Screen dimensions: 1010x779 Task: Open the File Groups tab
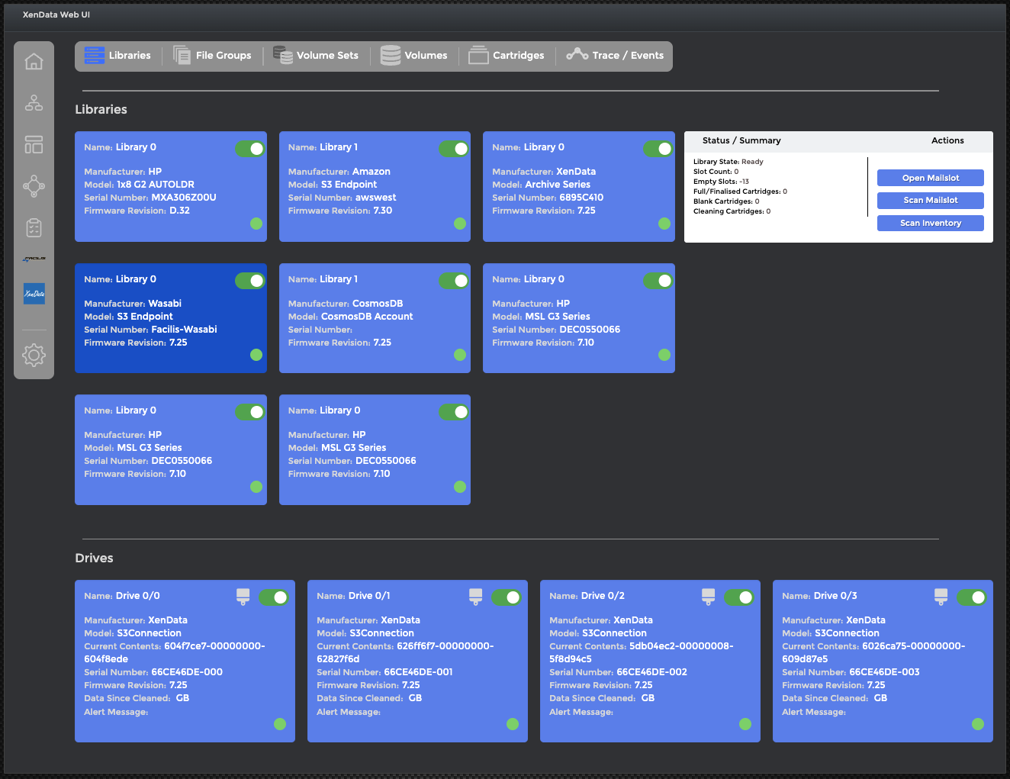point(212,56)
